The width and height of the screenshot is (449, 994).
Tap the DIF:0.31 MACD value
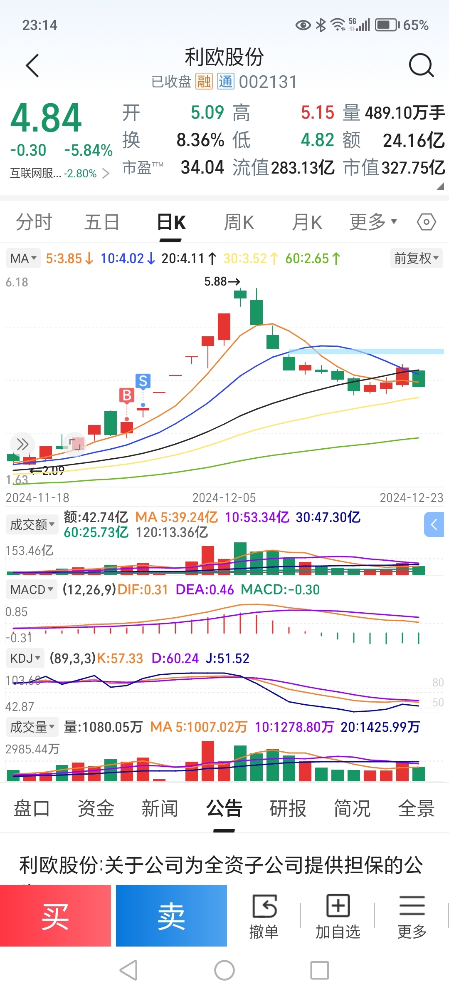tap(143, 590)
